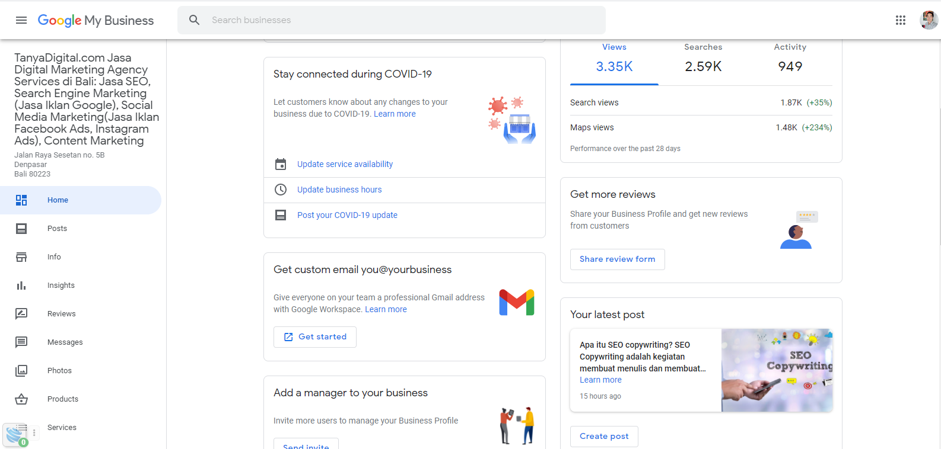This screenshot has height=449, width=941.
Task: Click the Search businesses field
Action: [392, 20]
